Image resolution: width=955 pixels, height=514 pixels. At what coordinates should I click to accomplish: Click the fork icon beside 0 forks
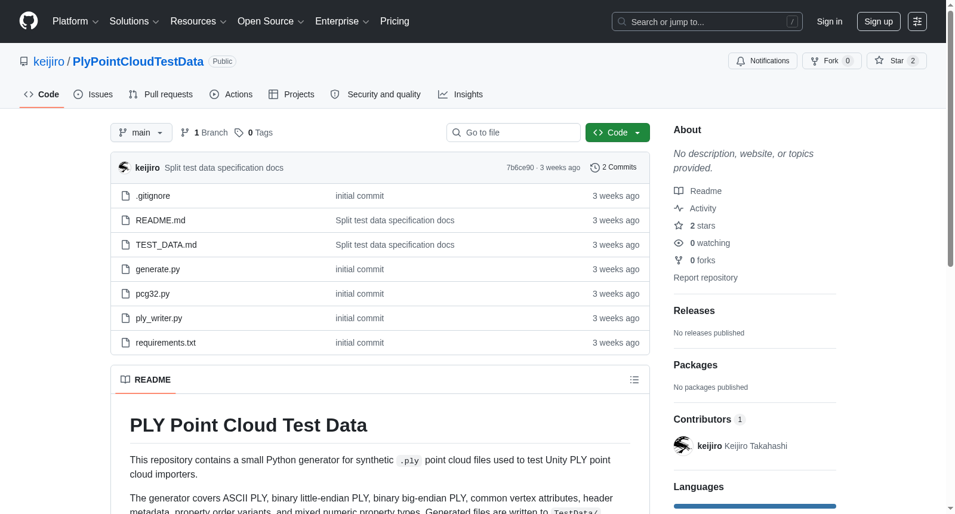tap(679, 260)
